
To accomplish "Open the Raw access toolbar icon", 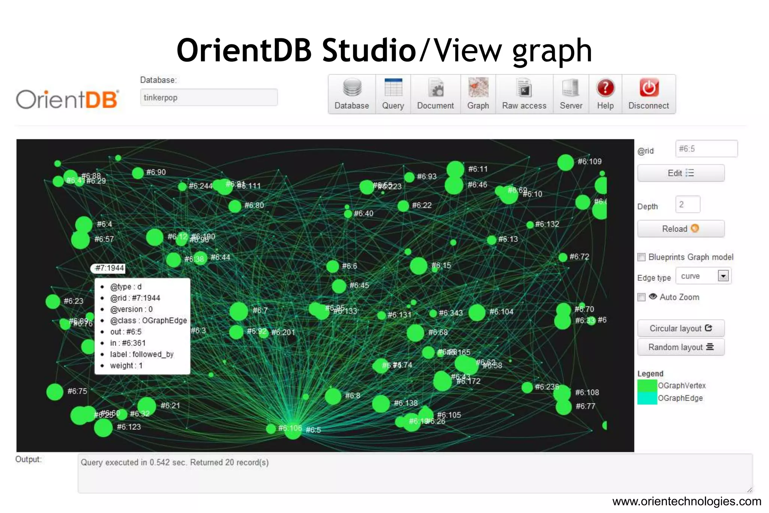I will [x=524, y=94].
